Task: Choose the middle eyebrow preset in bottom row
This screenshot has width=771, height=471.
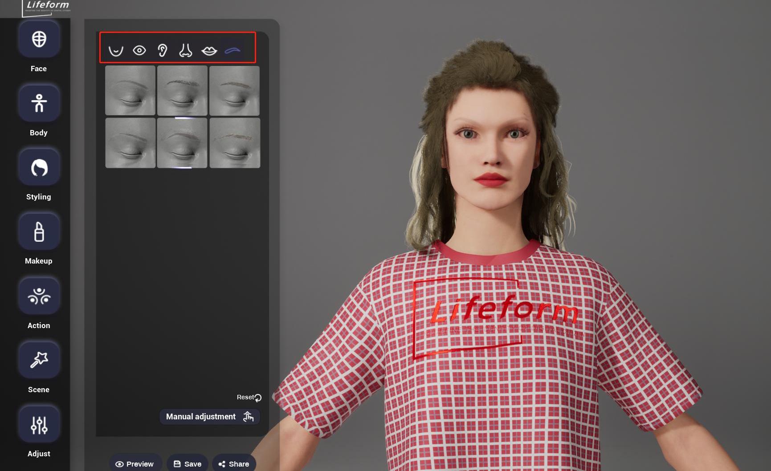Action: coord(182,143)
